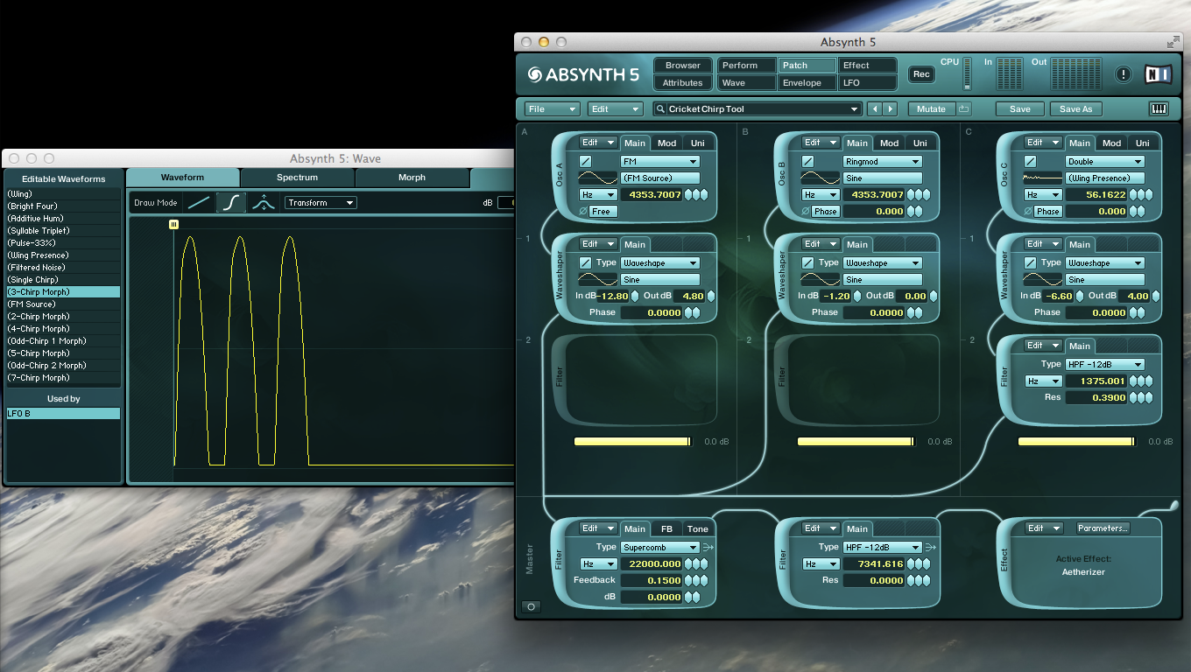Click Osc C waveform preview

click(x=1041, y=178)
